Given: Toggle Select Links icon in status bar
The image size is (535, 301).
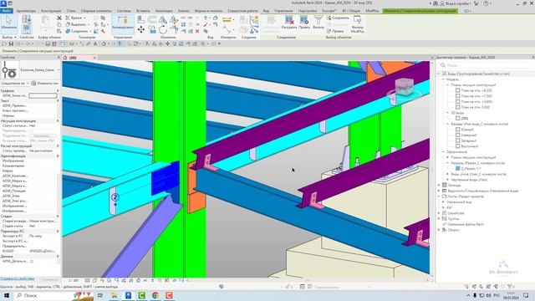Looking at the screenshot, I should [466, 287].
